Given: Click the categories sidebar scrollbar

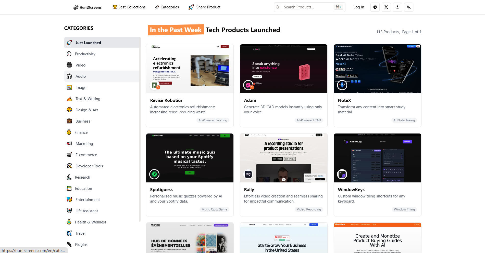Looking at the screenshot, I should coord(140,129).
